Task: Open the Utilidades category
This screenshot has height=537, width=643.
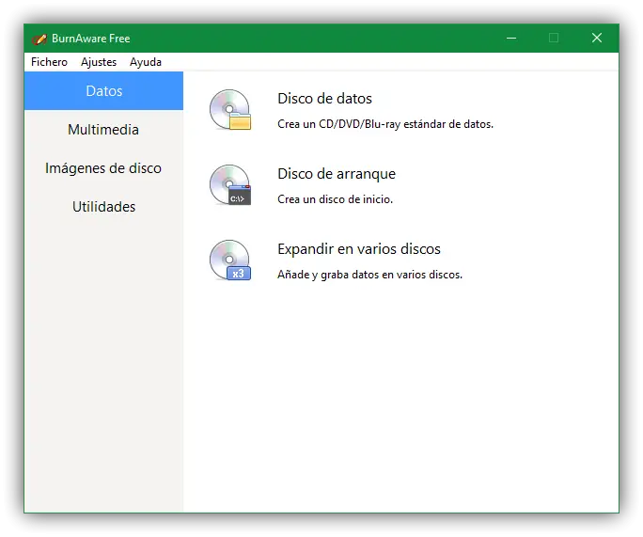Action: [103, 206]
